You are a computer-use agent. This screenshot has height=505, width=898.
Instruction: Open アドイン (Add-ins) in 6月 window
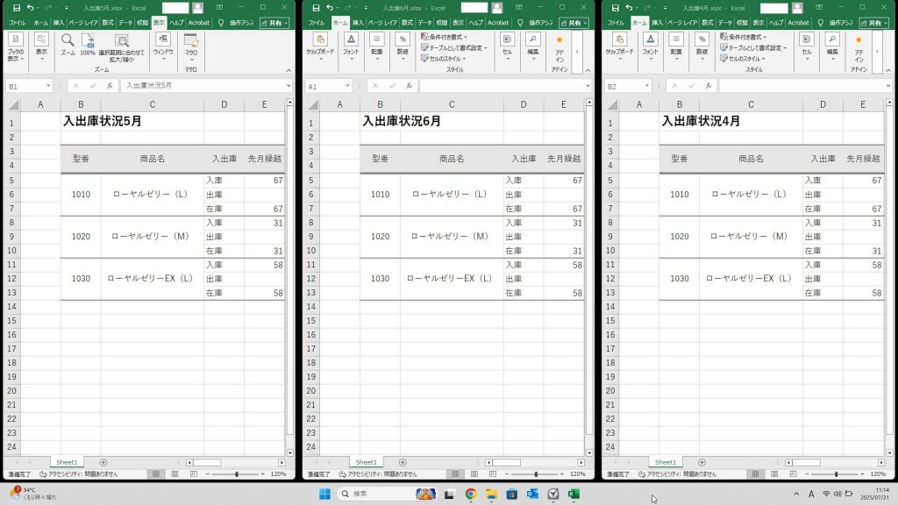(x=559, y=49)
